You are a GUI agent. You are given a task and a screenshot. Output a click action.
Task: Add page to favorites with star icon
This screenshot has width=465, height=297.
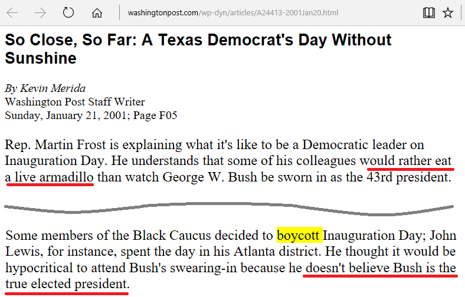click(x=448, y=12)
